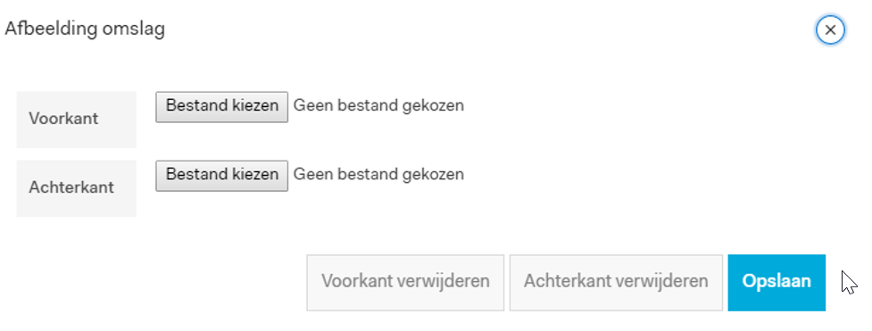Image resolution: width=872 pixels, height=331 pixels.
Task: Click Bestand kiezen for Achterkant
Action: (222, 176)
